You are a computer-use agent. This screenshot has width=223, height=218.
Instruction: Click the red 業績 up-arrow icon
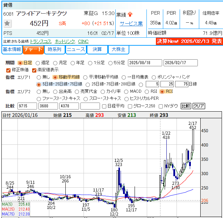point(130,14)
